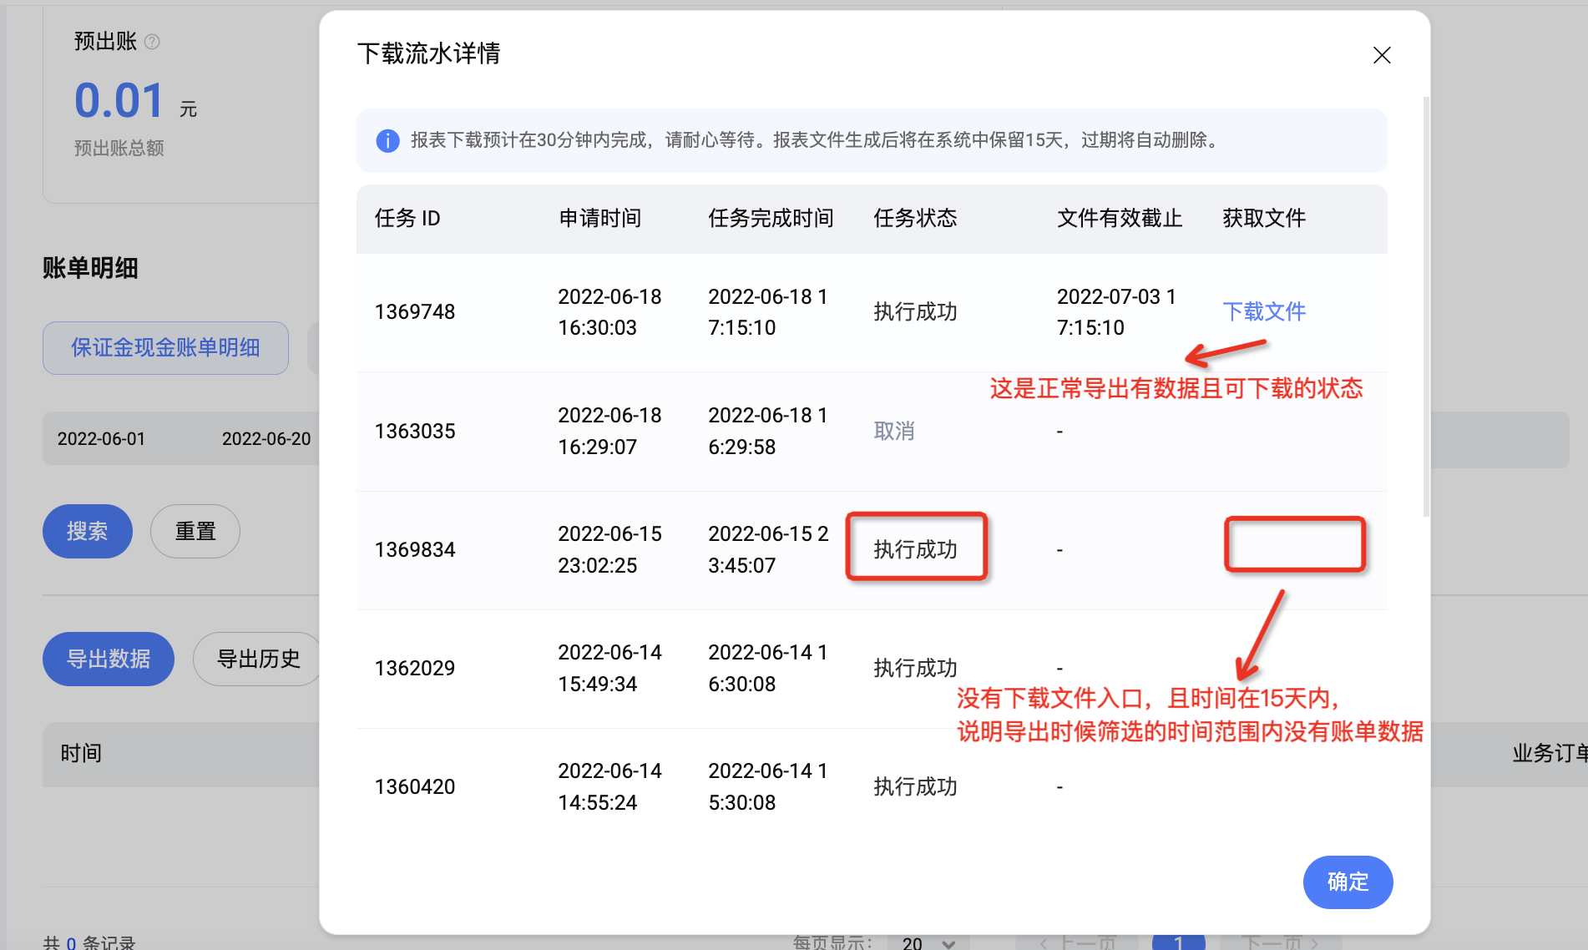This screenshot has height=950, width=1588.
Task: Click the 0.01 预出账 amount
Action: point(119,100)
